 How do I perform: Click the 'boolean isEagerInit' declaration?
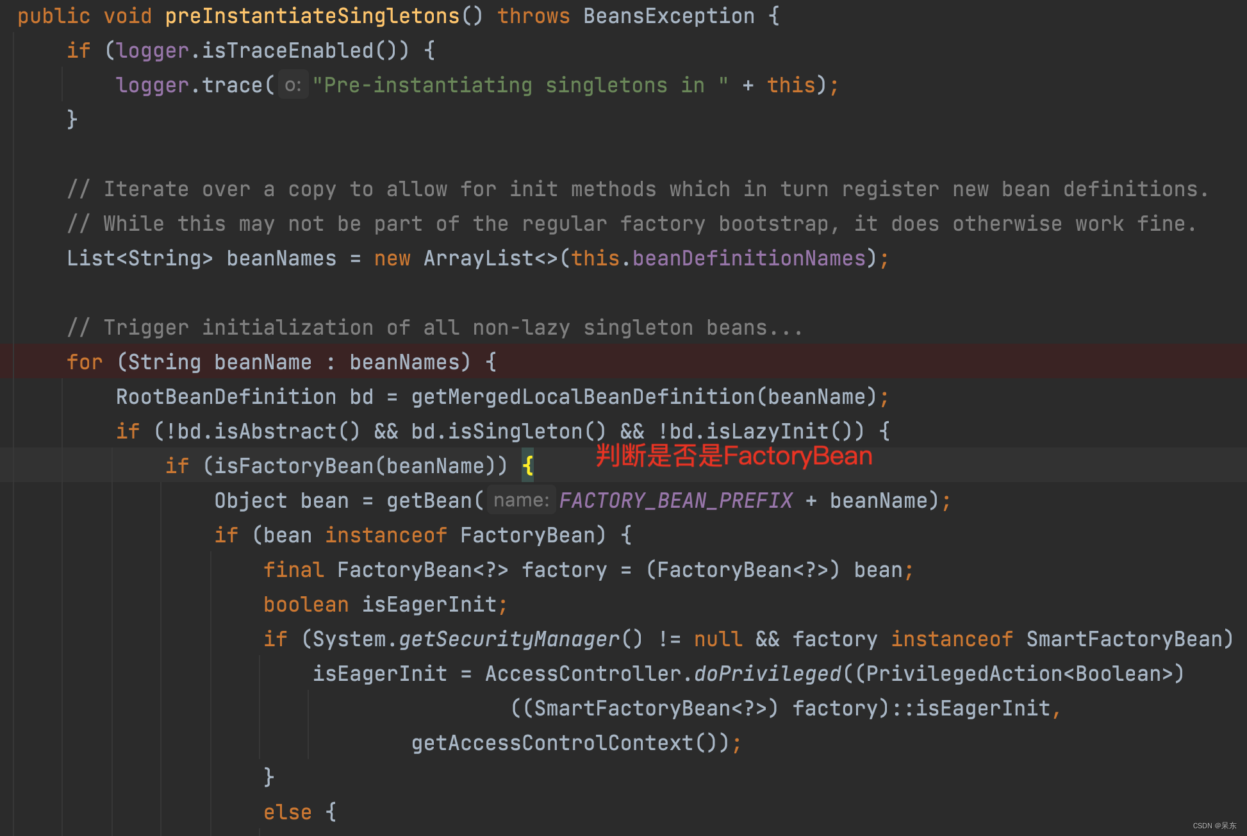380,605
